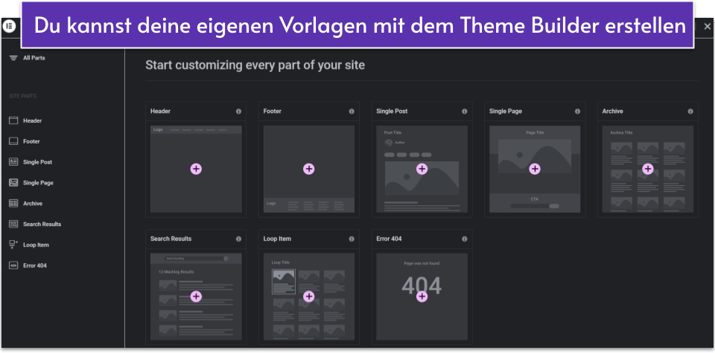
Task: Add a new Archive template
Action: [647, 169]
